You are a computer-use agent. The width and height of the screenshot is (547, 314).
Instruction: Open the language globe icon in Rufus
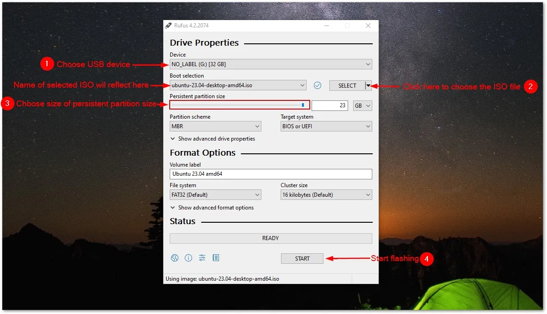pos(175,258)
